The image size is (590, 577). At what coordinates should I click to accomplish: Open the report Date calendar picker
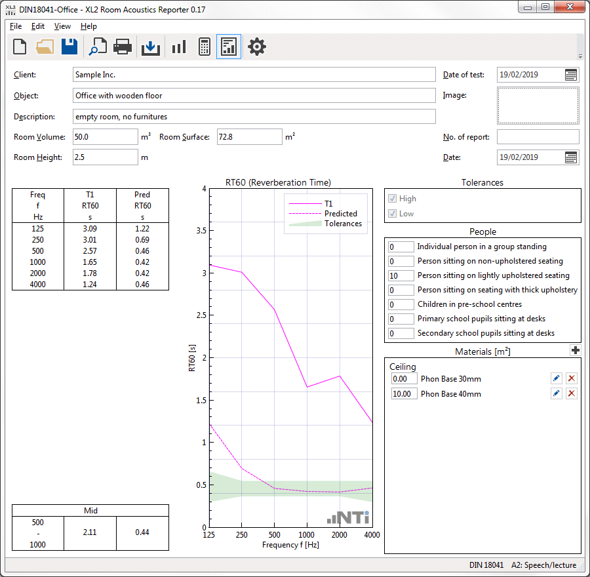point(571,157)
